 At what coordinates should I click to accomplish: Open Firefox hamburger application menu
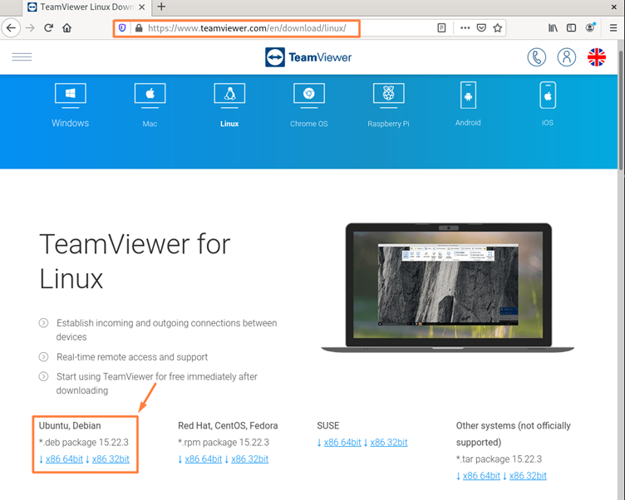tap(613, 28)
